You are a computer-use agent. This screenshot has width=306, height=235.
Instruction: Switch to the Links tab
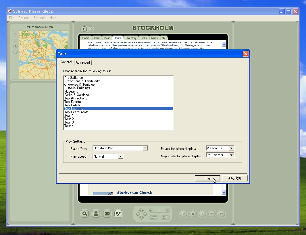tap(144, 38)
